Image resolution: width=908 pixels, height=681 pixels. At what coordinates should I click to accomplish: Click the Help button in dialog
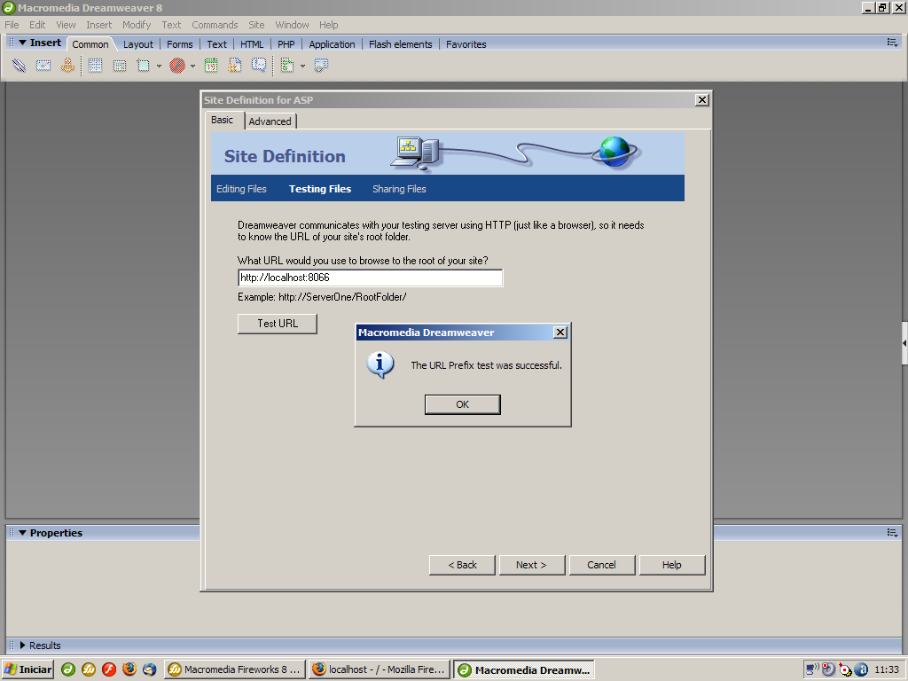click(672, 565)
